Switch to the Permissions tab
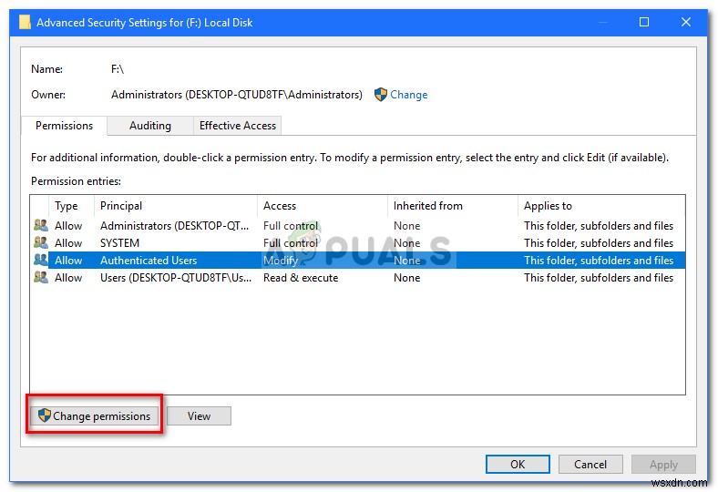This screenshot has width=718, height=492. (64, 126)
